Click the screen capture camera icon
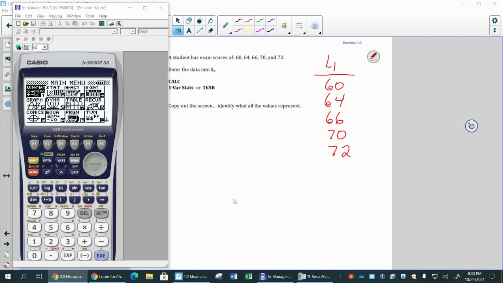503x283 pixels. tap(18, 47)
